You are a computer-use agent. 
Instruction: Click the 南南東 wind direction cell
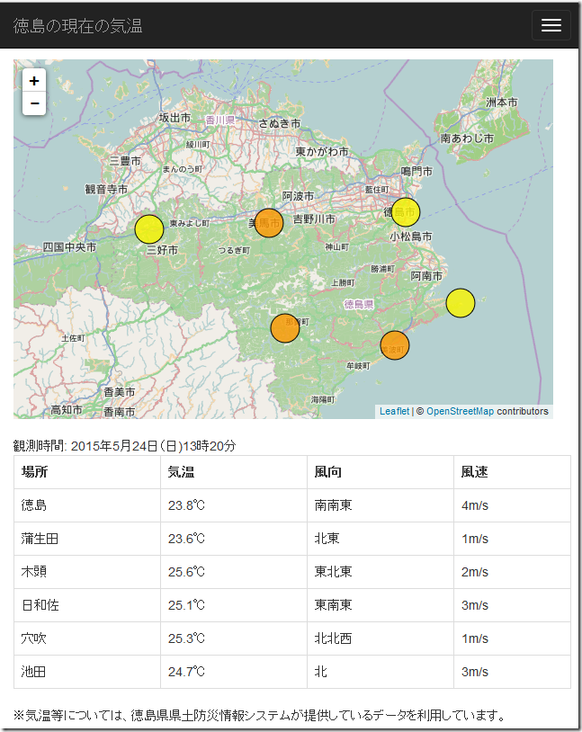point(381,505)
